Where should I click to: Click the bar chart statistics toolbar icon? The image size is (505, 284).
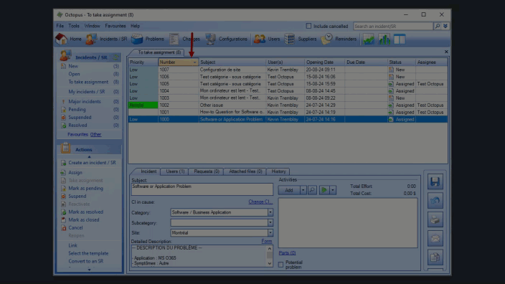384,39
